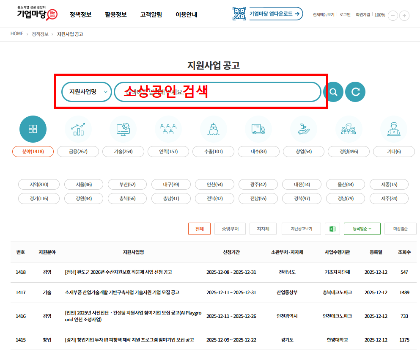Select the 금융 (finance) category icon
This screenshot has height=353, width=420.
coord(78,129)
